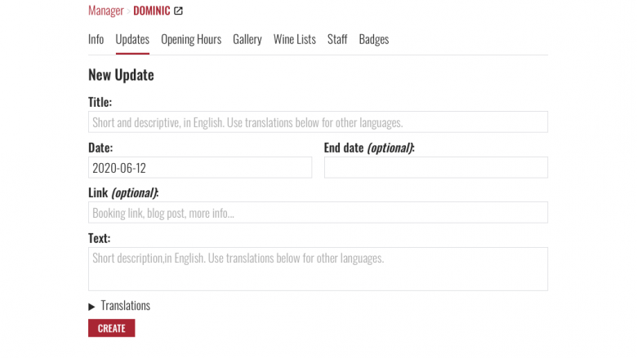
Task: Click the New Update heading
Action: (x=121, y=75)
